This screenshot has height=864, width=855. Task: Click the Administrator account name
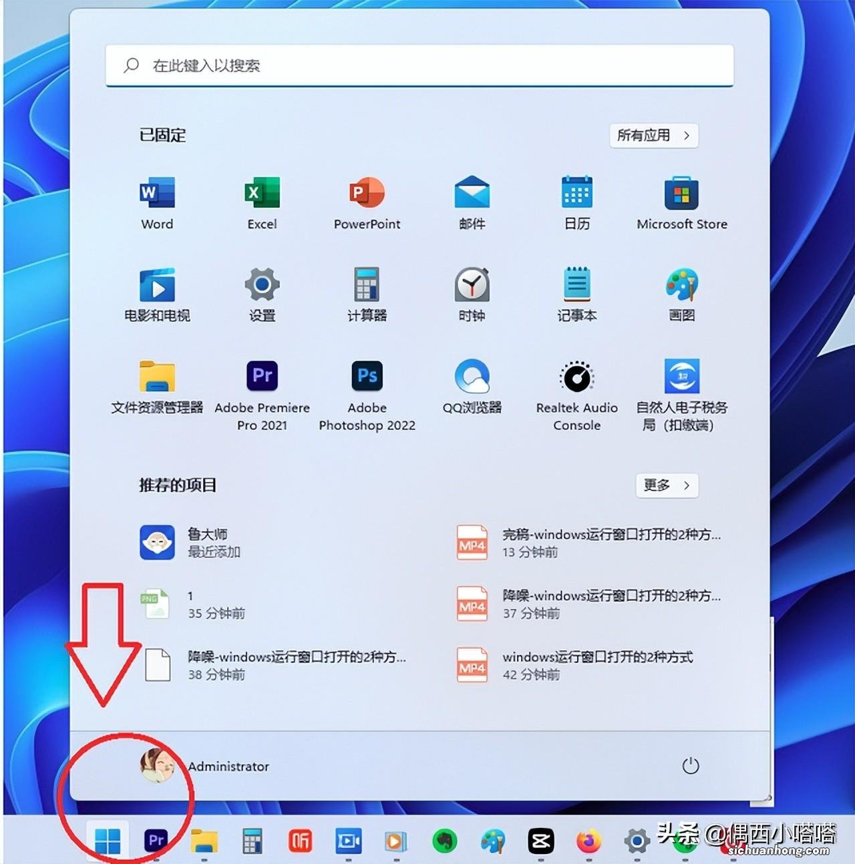point(228,767)
